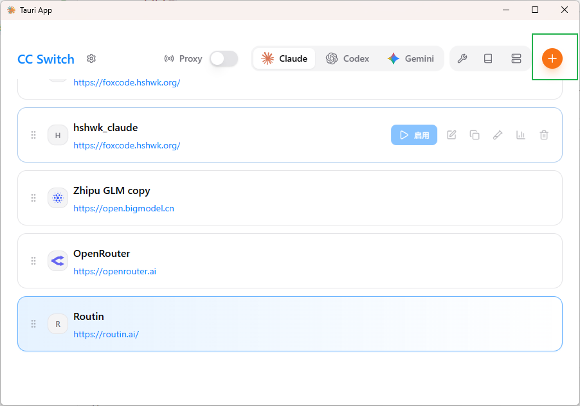Delete the hshwk_claude provider

click(544, 135)
